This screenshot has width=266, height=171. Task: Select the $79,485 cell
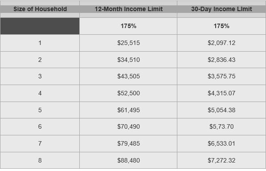[128, 143]
